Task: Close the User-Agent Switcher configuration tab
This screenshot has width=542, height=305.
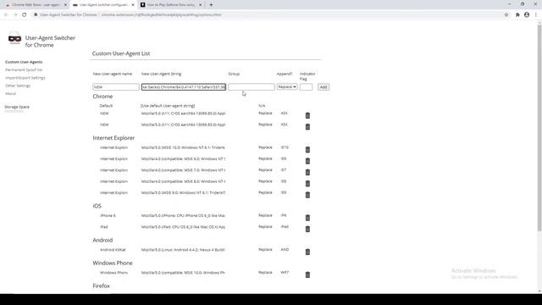Action: tap(133, 5)
